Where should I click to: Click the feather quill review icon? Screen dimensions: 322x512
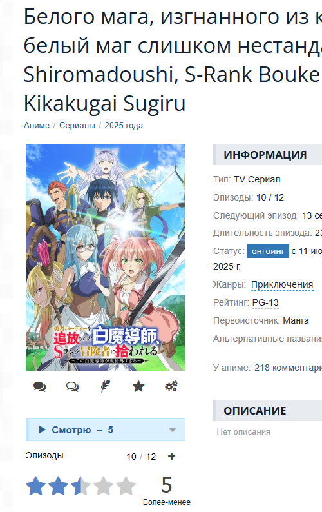coord(105,387)
